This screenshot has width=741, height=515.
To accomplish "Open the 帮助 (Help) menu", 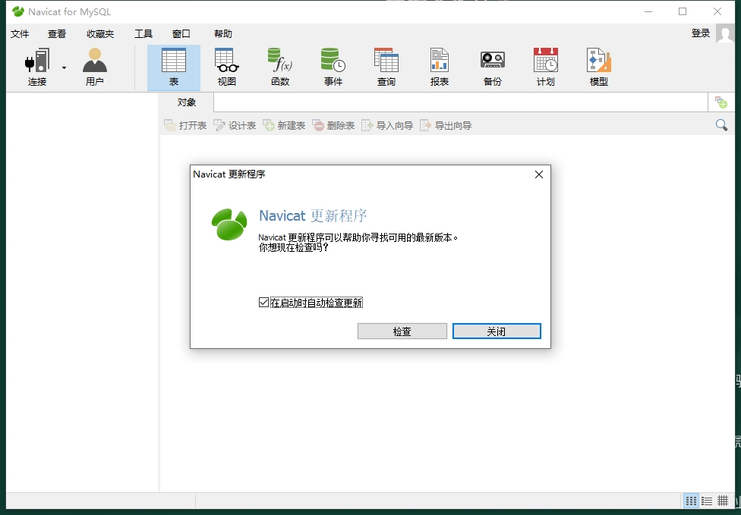I will [x=223, y=33].
